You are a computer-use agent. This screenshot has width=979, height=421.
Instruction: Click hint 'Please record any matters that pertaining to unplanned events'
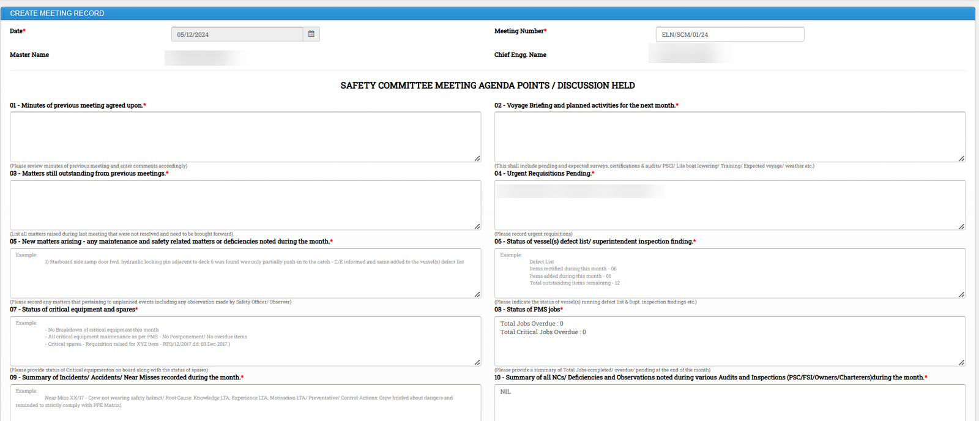(151, 302)
